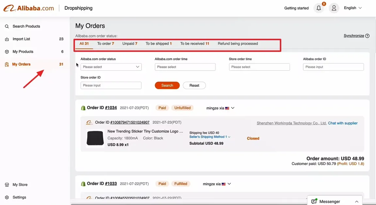
Task: Switch to the To order 7 tab
Action: click(x=105, y=44)
